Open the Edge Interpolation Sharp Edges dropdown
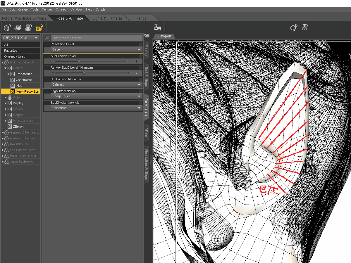Image resolution: width=351 pixels, height=263 pixels. click(x=96, y=96)
